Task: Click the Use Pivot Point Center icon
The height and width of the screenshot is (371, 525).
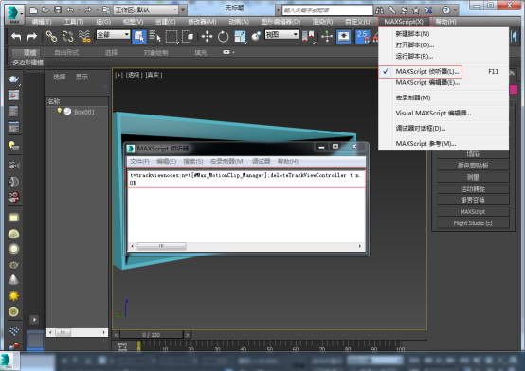Action: [308, 36]
